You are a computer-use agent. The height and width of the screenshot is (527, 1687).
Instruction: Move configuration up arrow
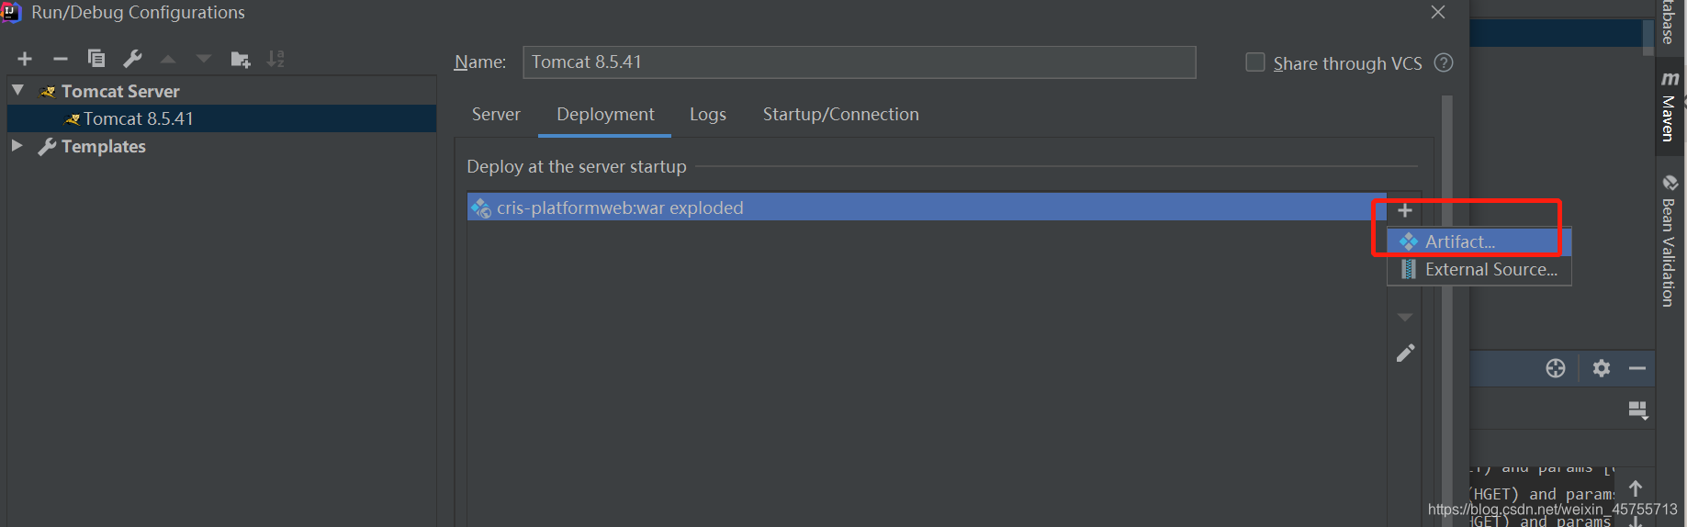pos(168,59)
